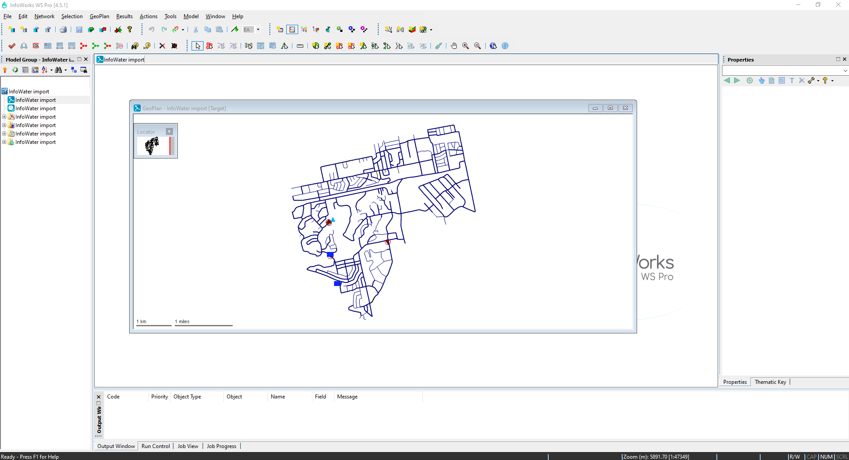Switch to the Thematic Key tab

[770, 382]
